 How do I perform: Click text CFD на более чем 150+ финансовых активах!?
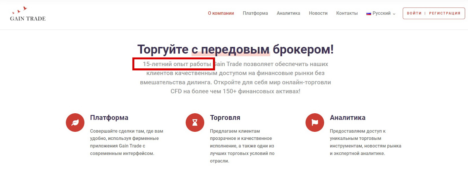[235, 91]
